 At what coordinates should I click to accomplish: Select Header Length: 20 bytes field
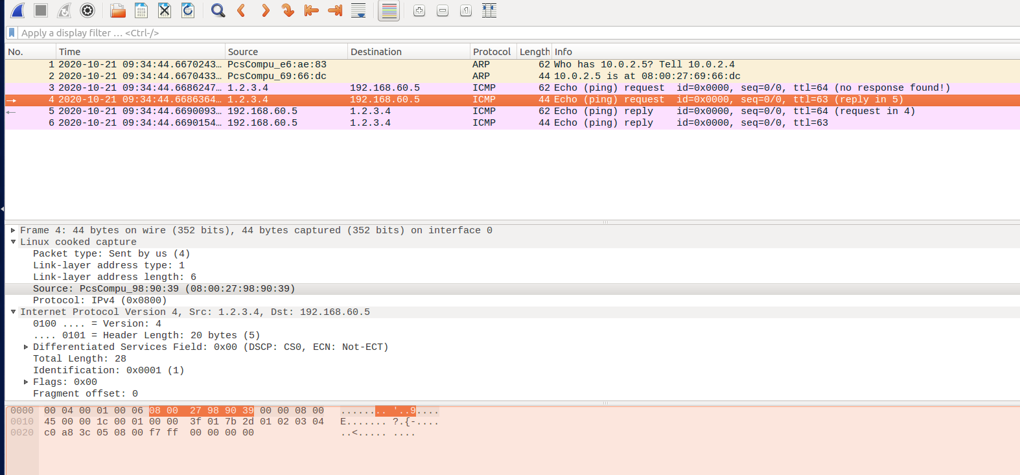click(x=146, y=336)
